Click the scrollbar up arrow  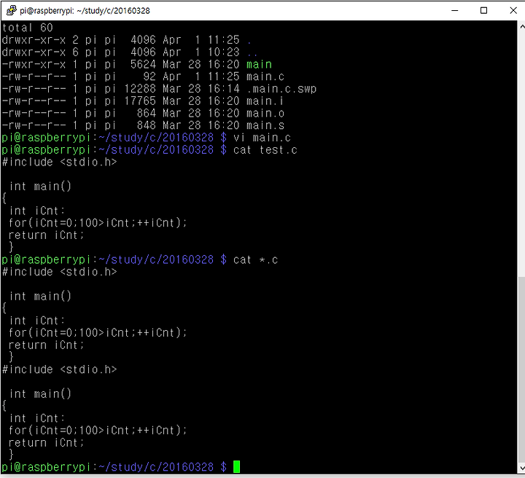[521, 26]
